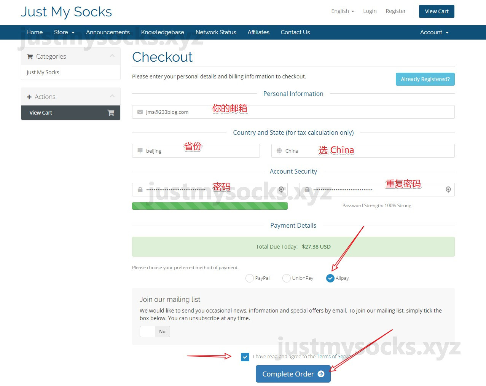Click password manager icon in first password field

coord(281,190)
